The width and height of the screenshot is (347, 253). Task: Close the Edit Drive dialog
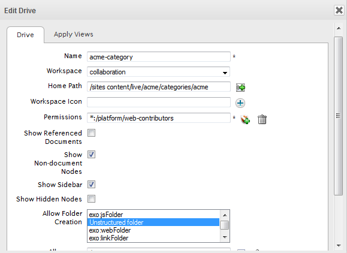tap(339, 10)
